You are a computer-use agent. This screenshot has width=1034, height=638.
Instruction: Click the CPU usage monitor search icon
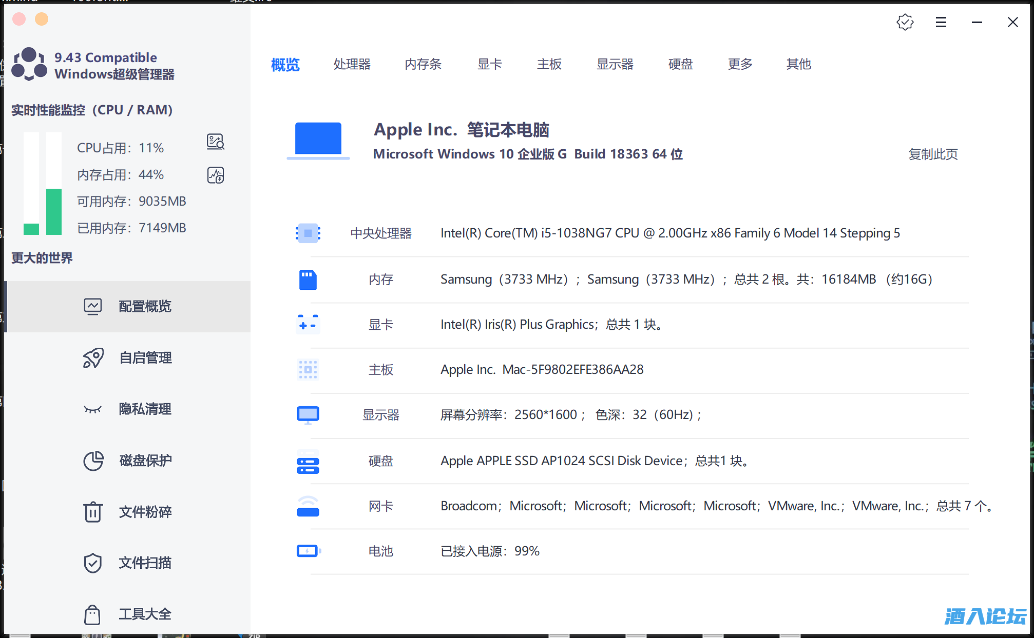pos(216,142)
